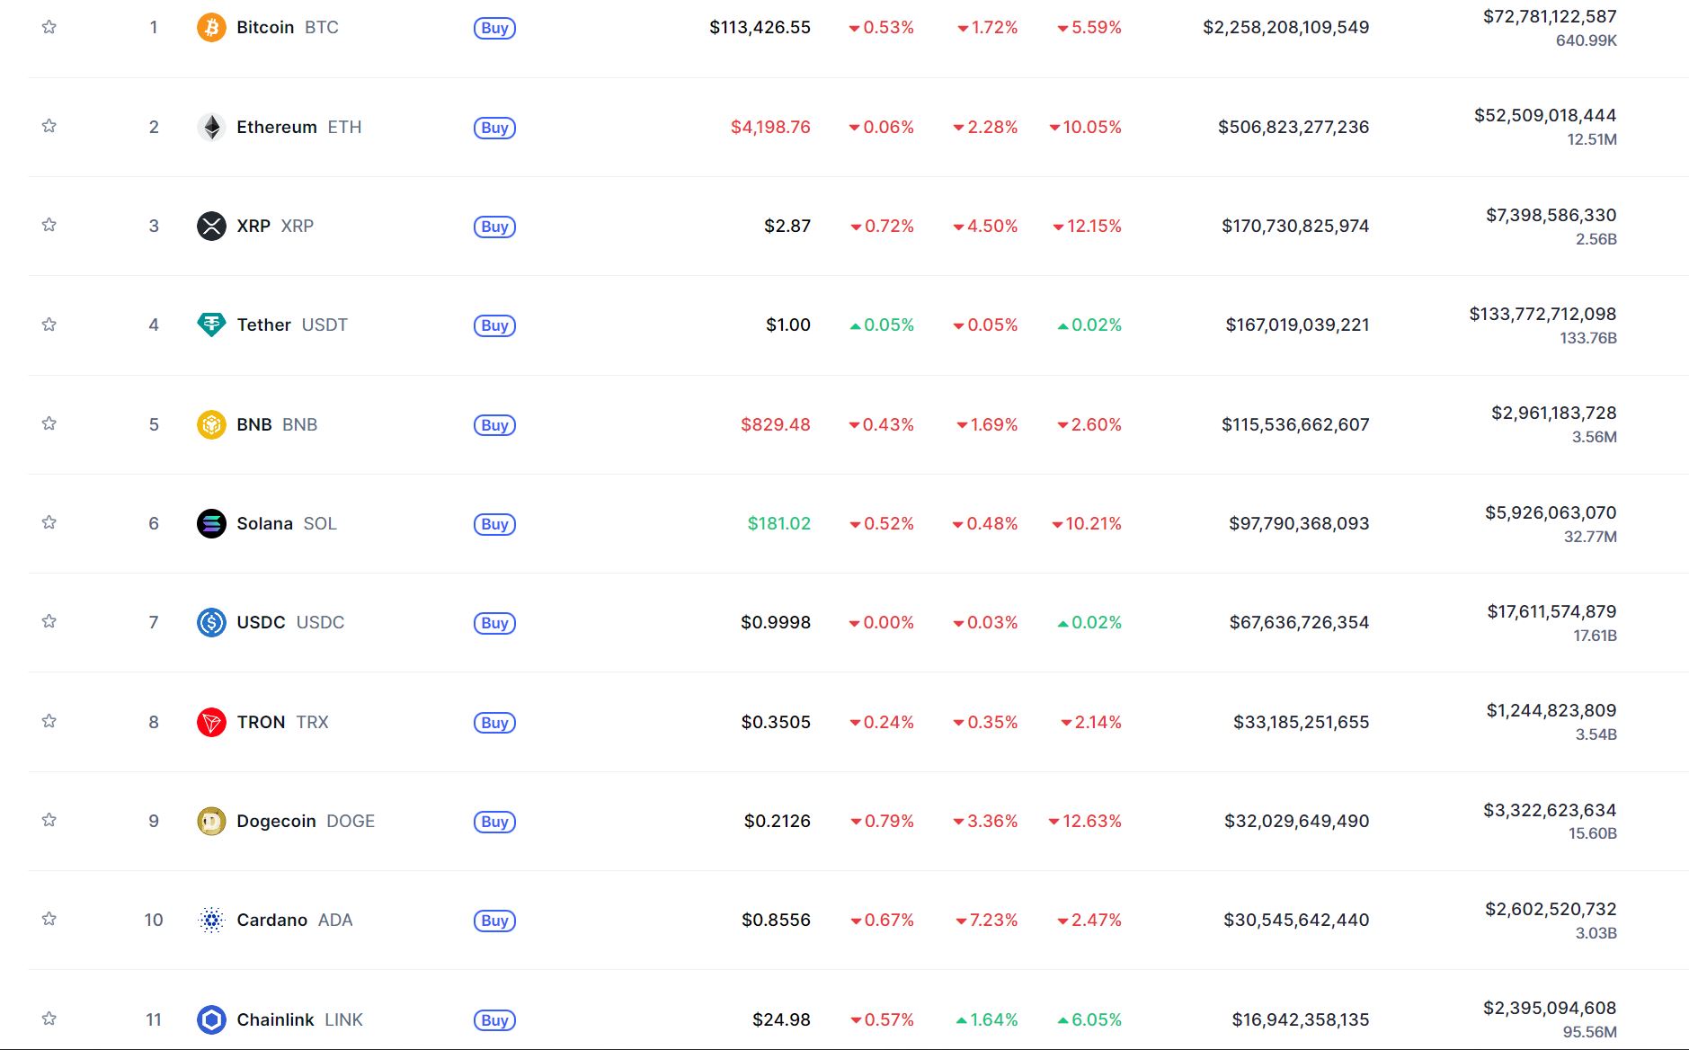Open the XRP coin name link
The width and height of the screenshot is (1689, 1050).
click(275, 226)
